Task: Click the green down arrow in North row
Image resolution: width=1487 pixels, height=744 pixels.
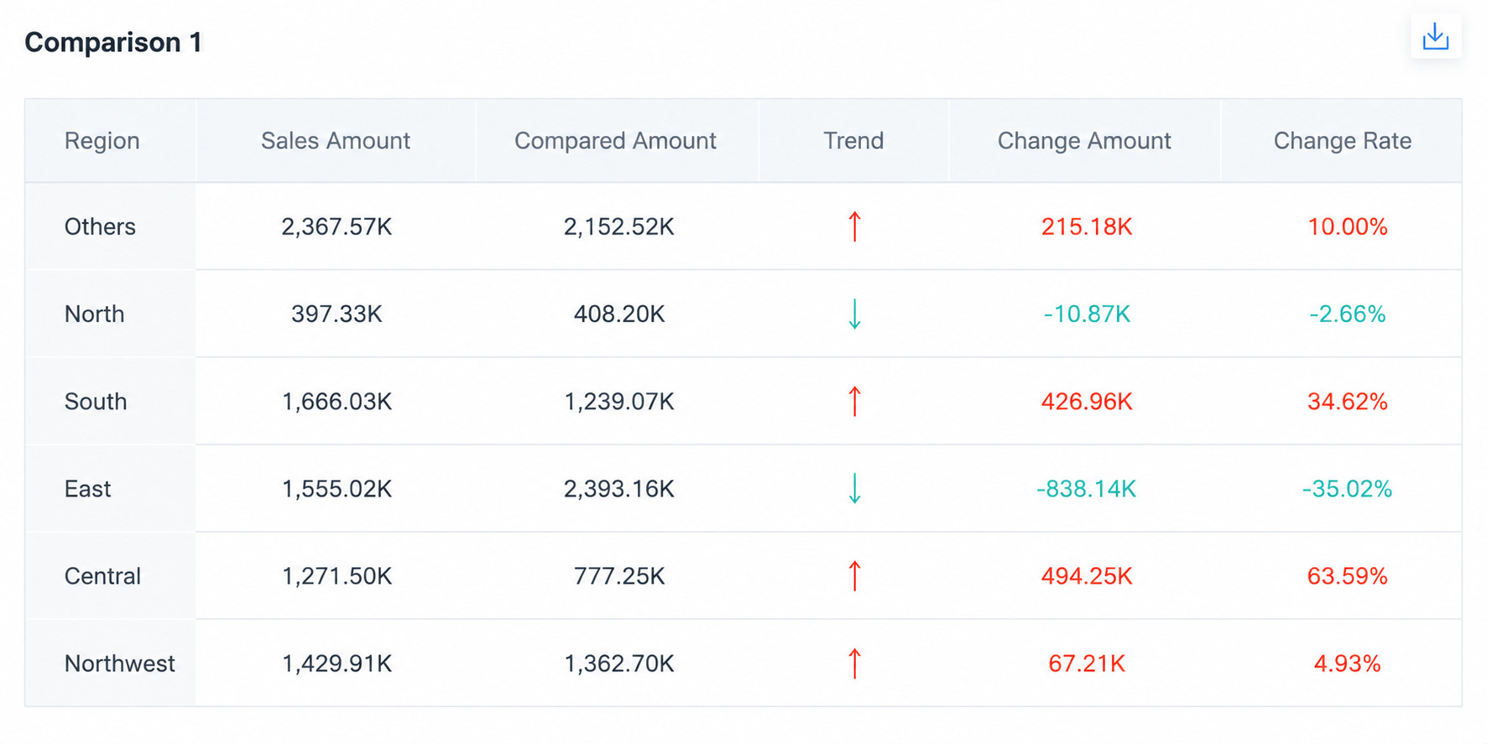Action: 854,314
